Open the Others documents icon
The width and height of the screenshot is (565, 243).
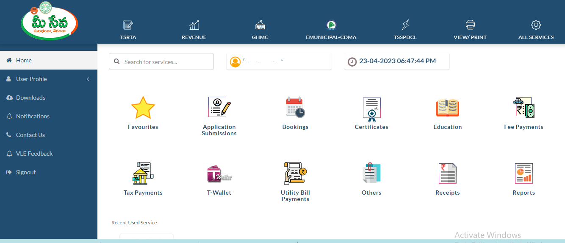[371, 173]
